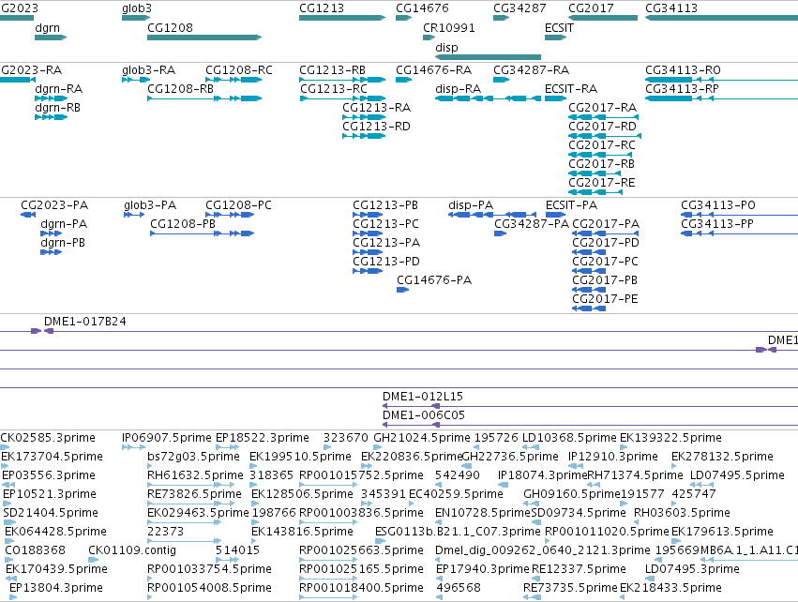The height and width of the screenshot is (602, 798).
Task: Select the glob3 gene label
Action: coord(137,8)
